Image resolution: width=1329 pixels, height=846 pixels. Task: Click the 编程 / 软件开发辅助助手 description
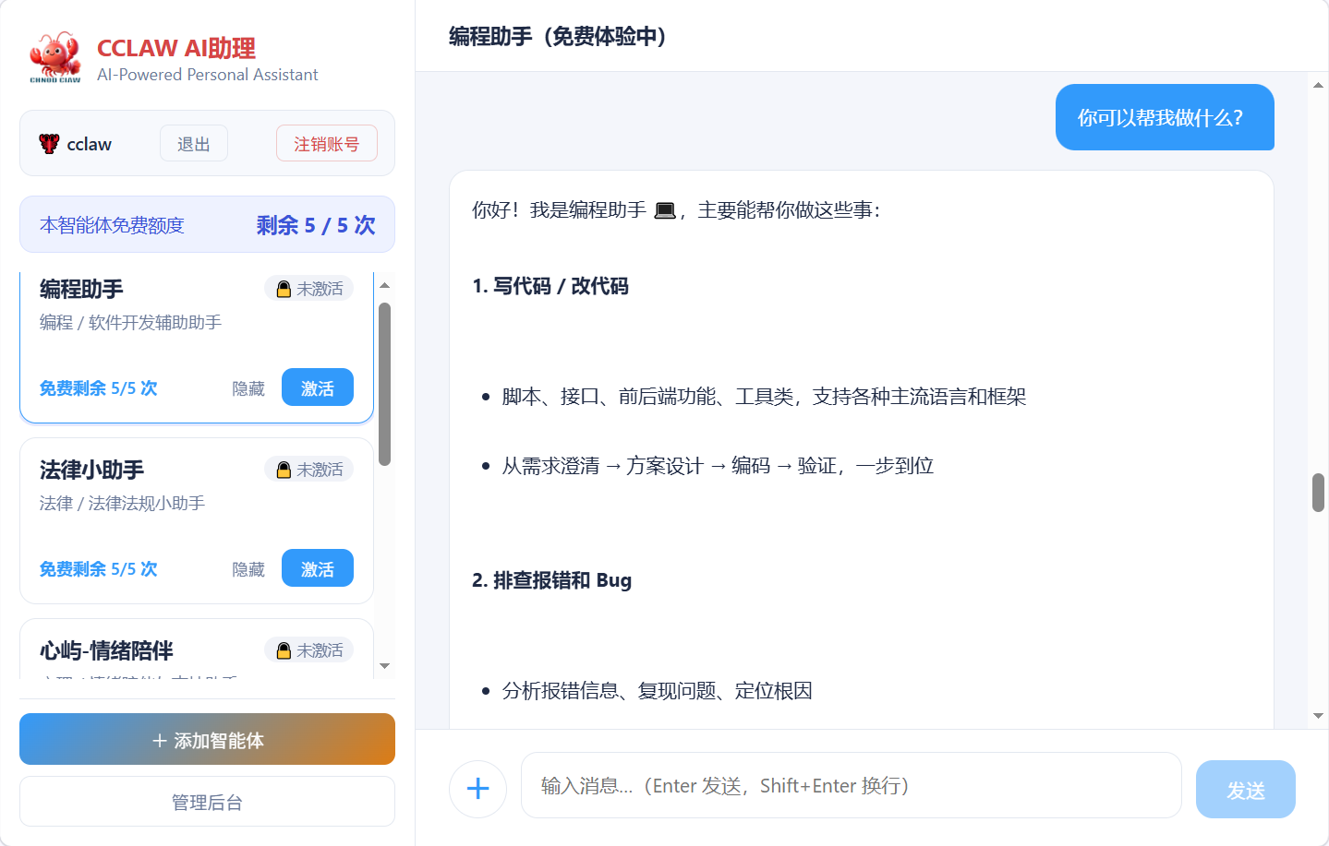coord(130,322)
